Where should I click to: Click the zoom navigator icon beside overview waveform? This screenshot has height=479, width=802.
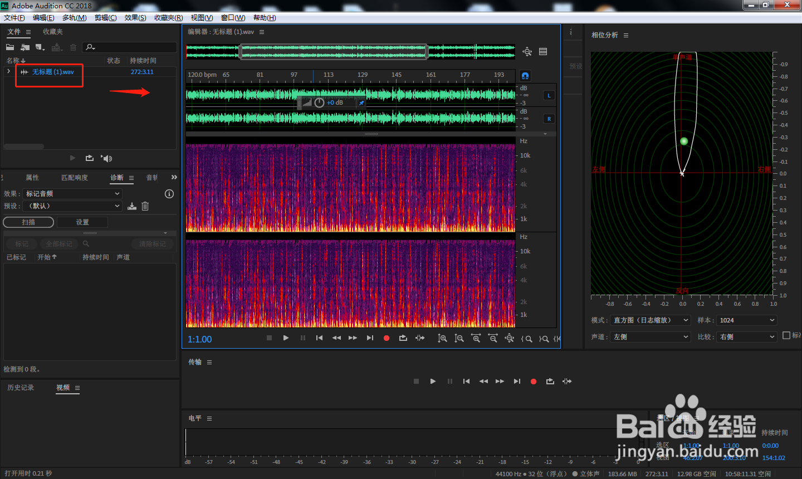[x=527, y=52]
